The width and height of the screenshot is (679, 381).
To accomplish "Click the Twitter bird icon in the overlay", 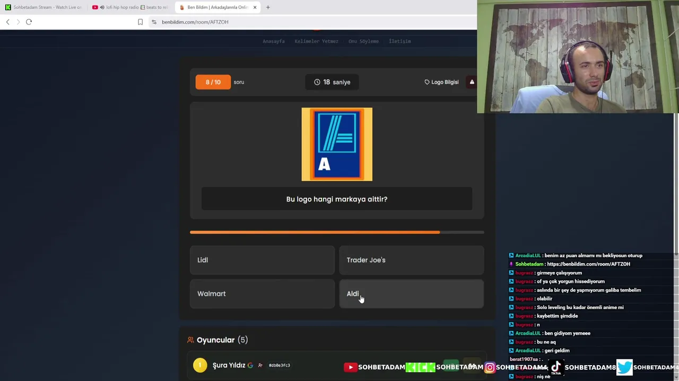I will [624, 367].
